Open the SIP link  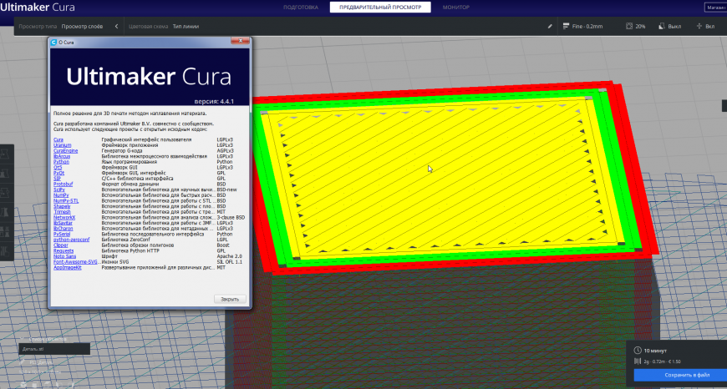click(57, 179)
